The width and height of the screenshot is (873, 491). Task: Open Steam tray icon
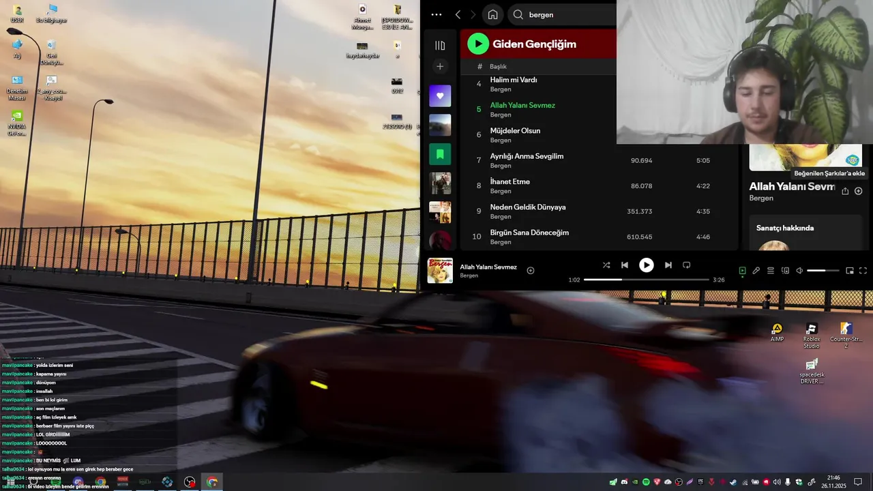(x=733, y=482)
